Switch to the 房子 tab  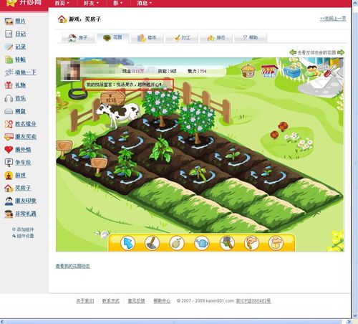(x=77, y=37)
